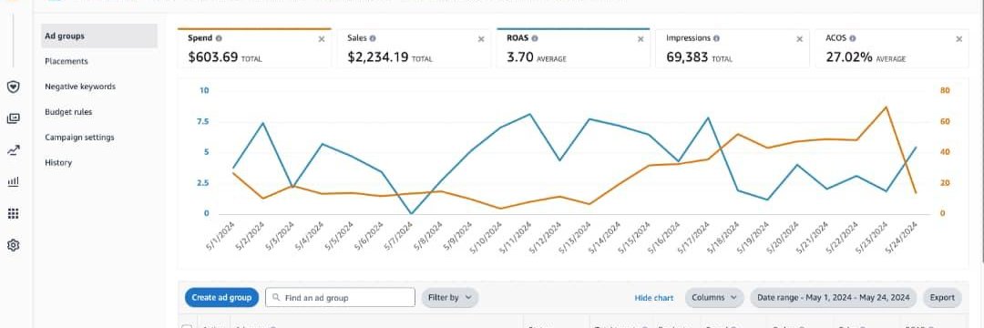Expand the Filter by dropdown
The width and height of the screenshot is (984, 328).
450,297
